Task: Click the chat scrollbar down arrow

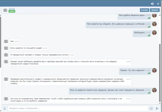Action: (x=160, y=103)
